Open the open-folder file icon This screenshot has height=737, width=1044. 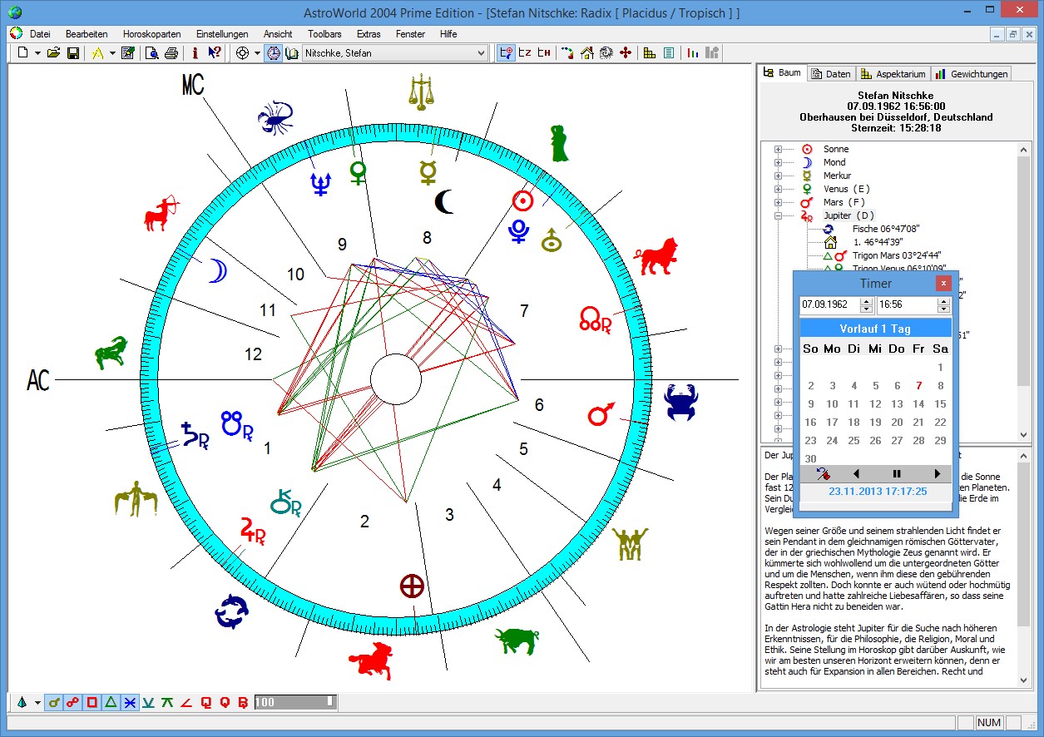(x=53, y=53)
